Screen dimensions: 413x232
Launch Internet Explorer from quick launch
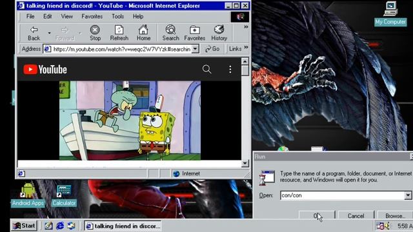pyautogui.click(x=60, y=226)
